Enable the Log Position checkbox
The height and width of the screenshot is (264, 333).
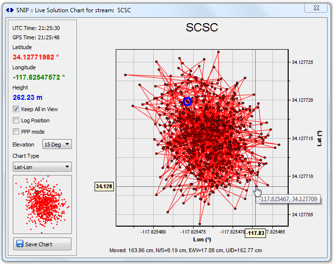point(16,120)
